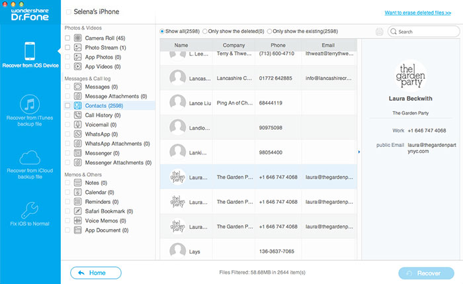The image size is (463, 284).
Task: Click the Message Attachments paperclip icon
Action: coord(77,96)
